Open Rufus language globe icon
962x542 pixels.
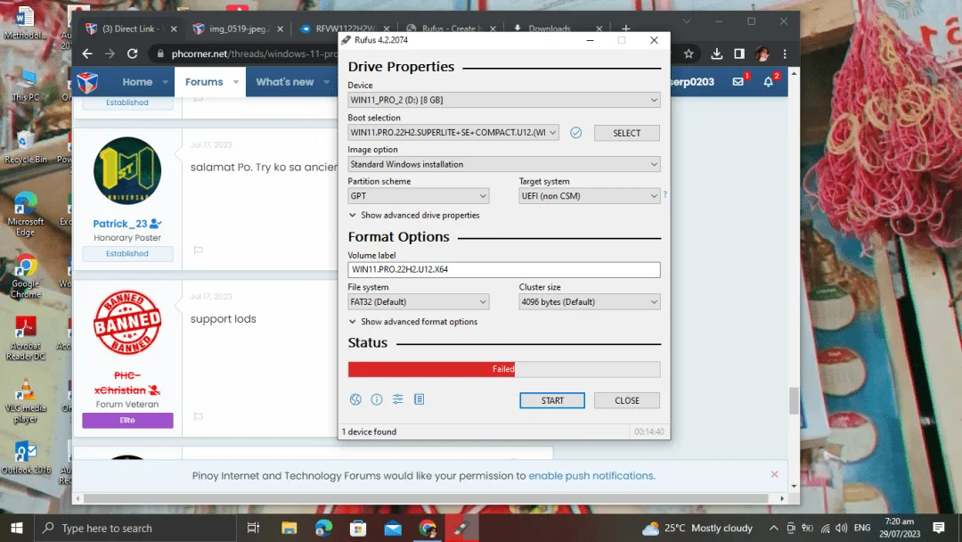[x=355, y=399]
